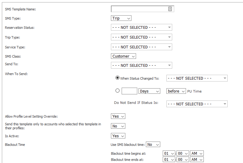Open the SMS Type dropdown
Screen dimensions: 243x163
click(x=121, y=18)
